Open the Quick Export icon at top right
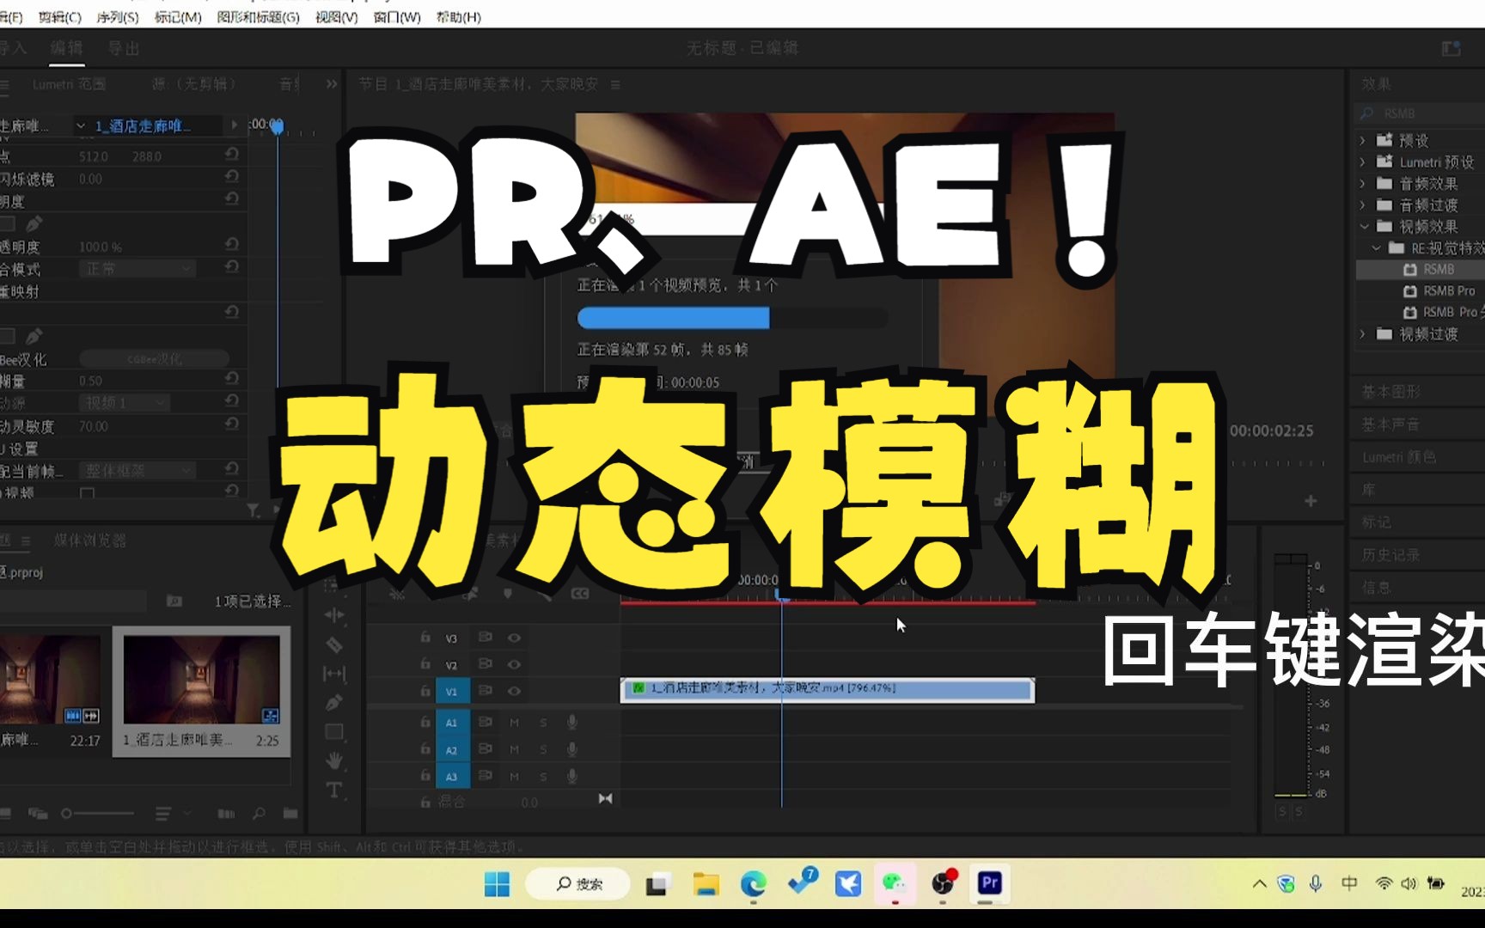The height and width of the screenshot is (928, 1485). 1451,48
